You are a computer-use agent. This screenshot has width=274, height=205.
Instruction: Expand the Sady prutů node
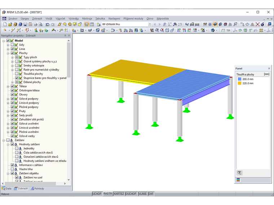tap(8, 115)
